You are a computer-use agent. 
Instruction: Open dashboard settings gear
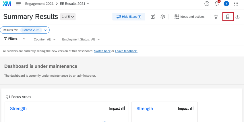click(163, 17)
